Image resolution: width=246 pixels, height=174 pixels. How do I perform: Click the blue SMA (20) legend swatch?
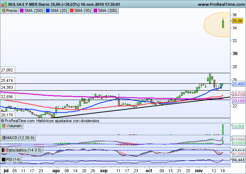click(x=47, y=11)
